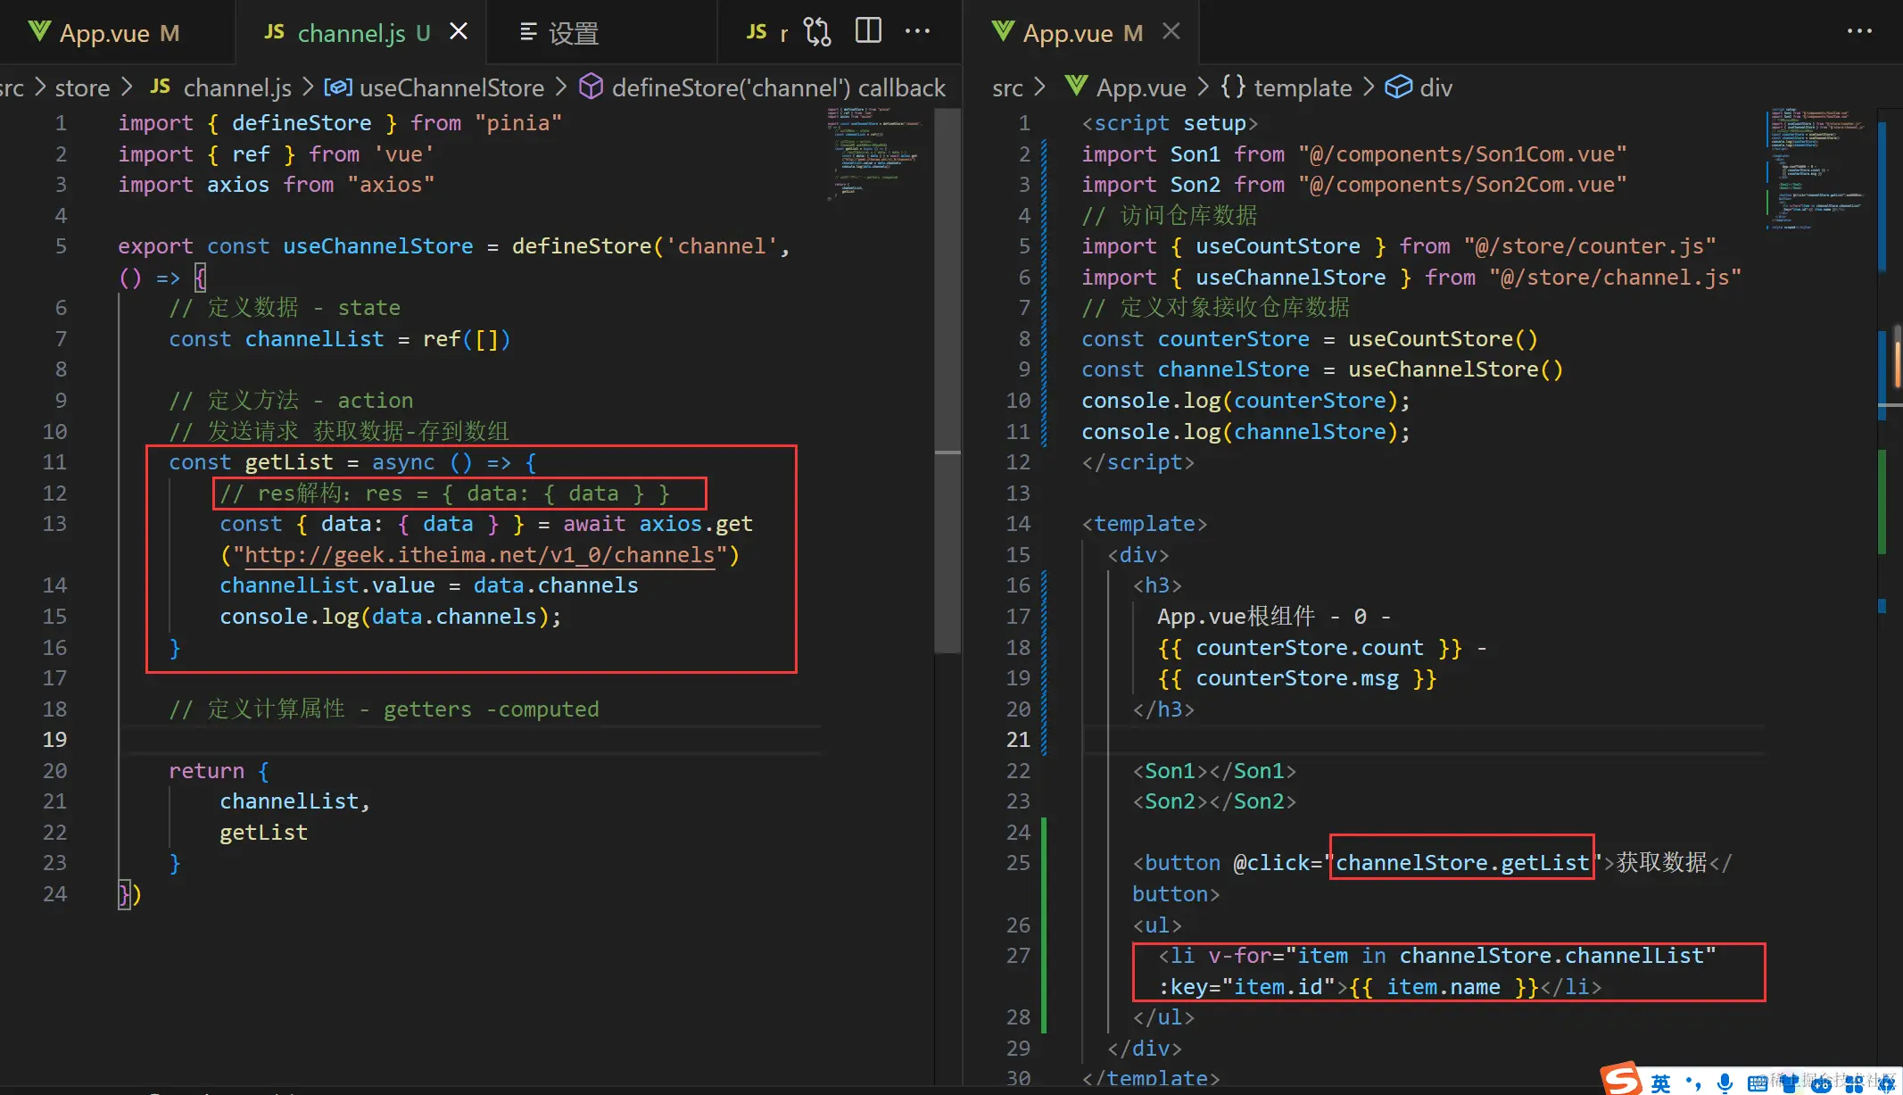
Task: Click 'useCountStore()' call on line 8
Action: click(x=1443, y=339)
